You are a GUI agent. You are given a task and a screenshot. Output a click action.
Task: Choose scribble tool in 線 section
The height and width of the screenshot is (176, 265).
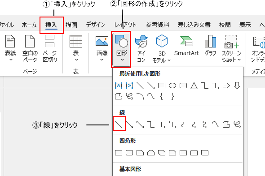(x=237, y=124)
